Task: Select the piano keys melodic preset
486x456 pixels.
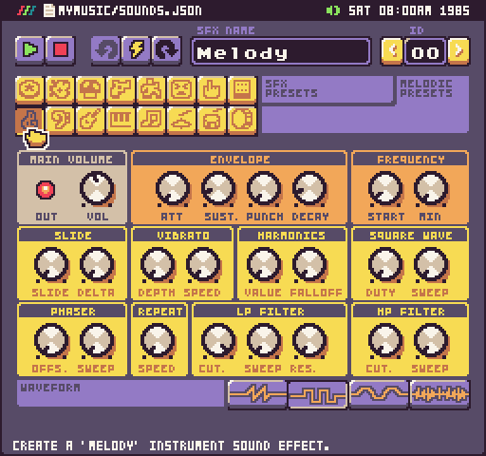Action: click(x=121, y=121)
